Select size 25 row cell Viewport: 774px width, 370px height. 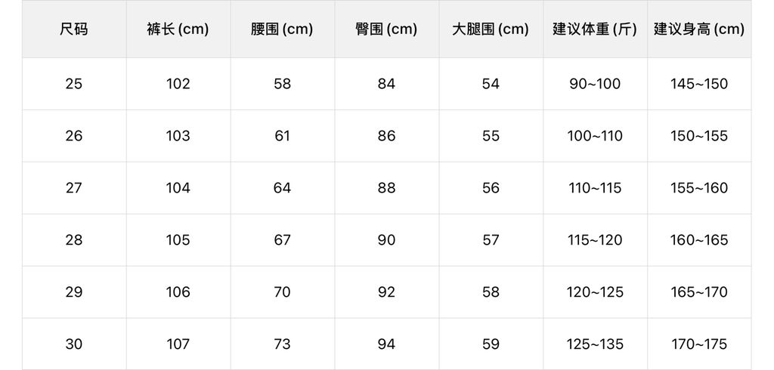[x=74, y=84]
